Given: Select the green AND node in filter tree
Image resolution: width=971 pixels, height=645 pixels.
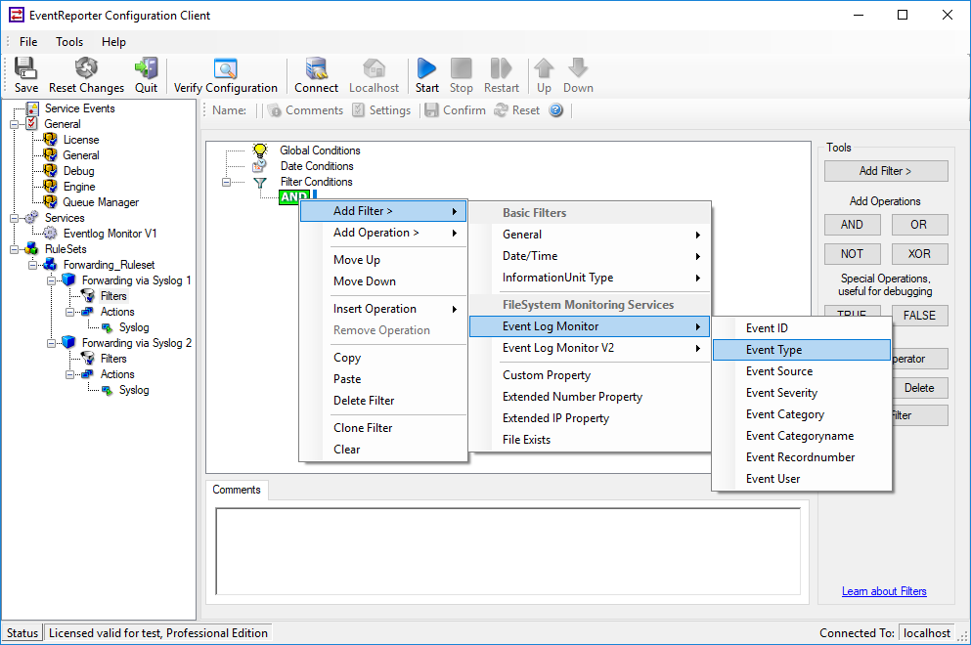Looking at the screenshot, I should [x=293, y=196].
